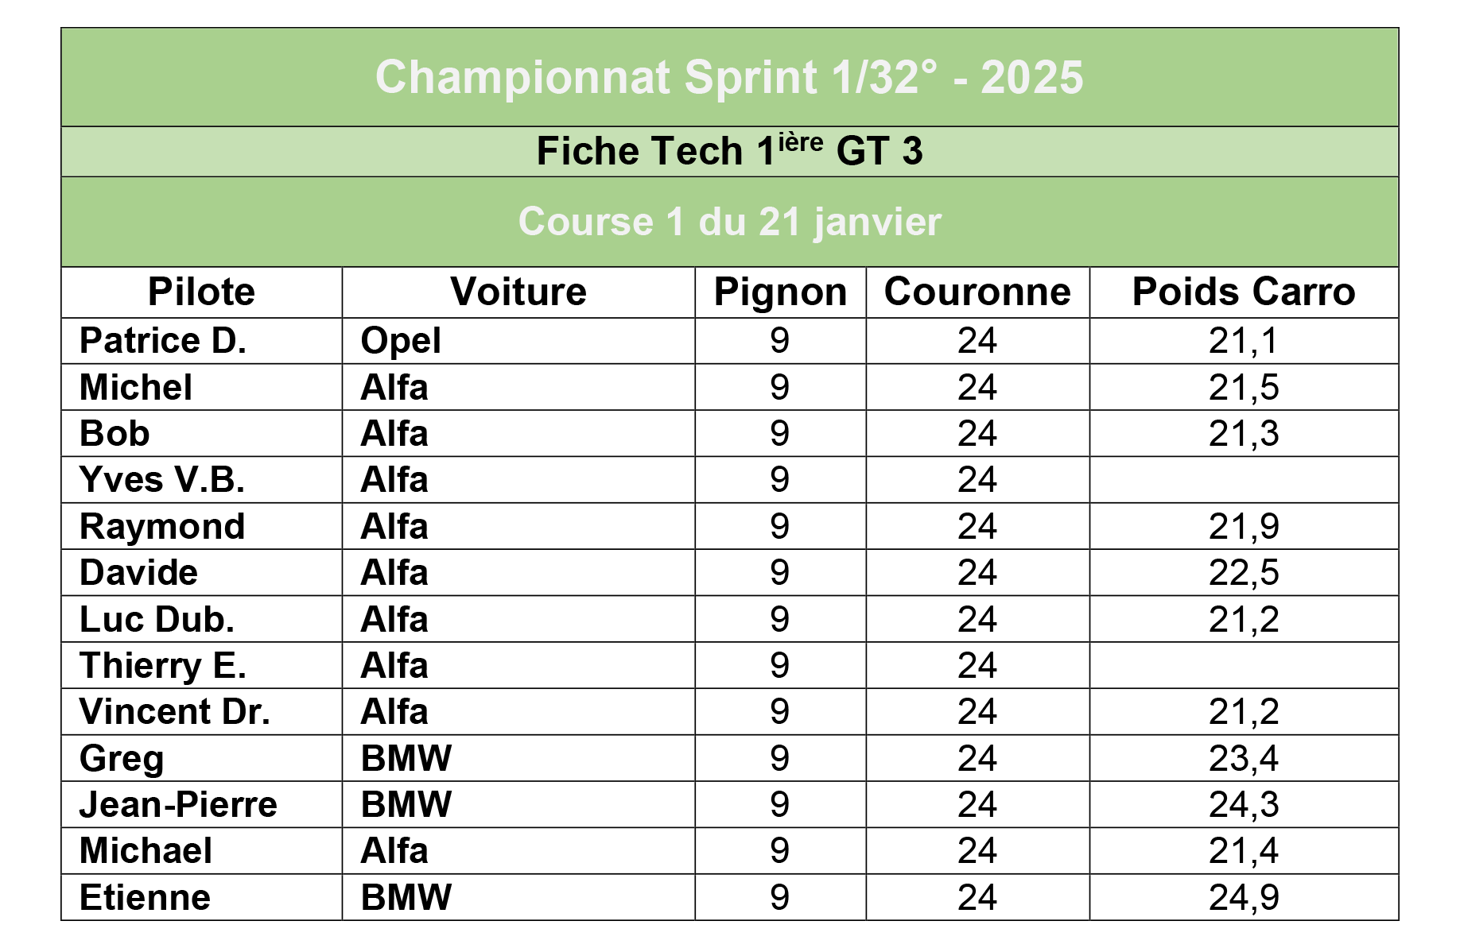
Task: Click the Couronne column header
Action: pyautogui.click(x=977, y=292)
